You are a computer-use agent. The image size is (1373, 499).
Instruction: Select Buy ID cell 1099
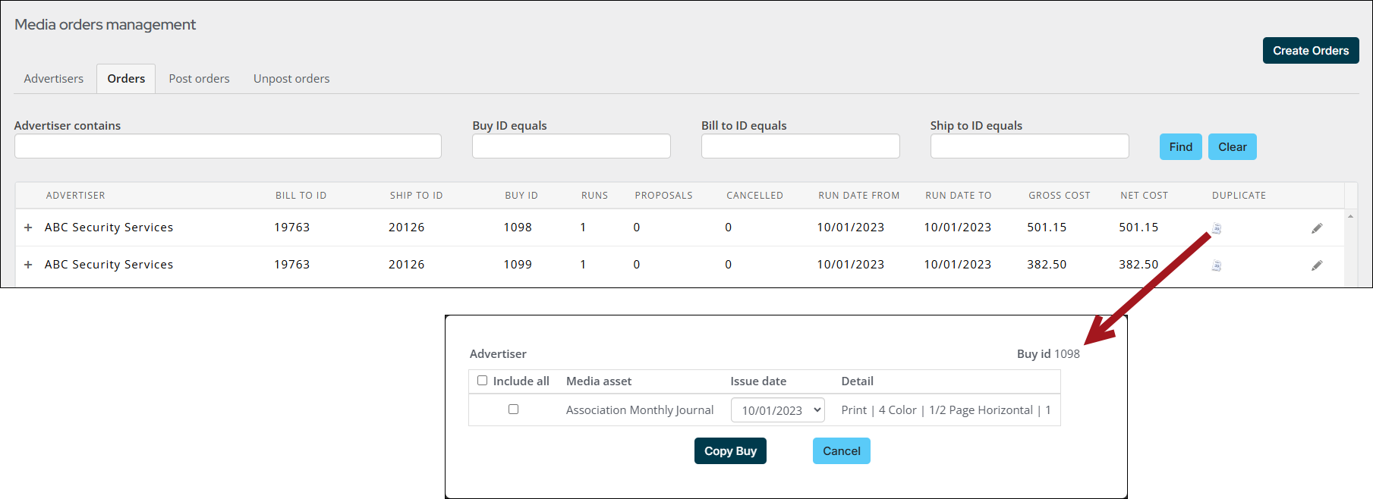pyautogui.click(x=518, y=265)
